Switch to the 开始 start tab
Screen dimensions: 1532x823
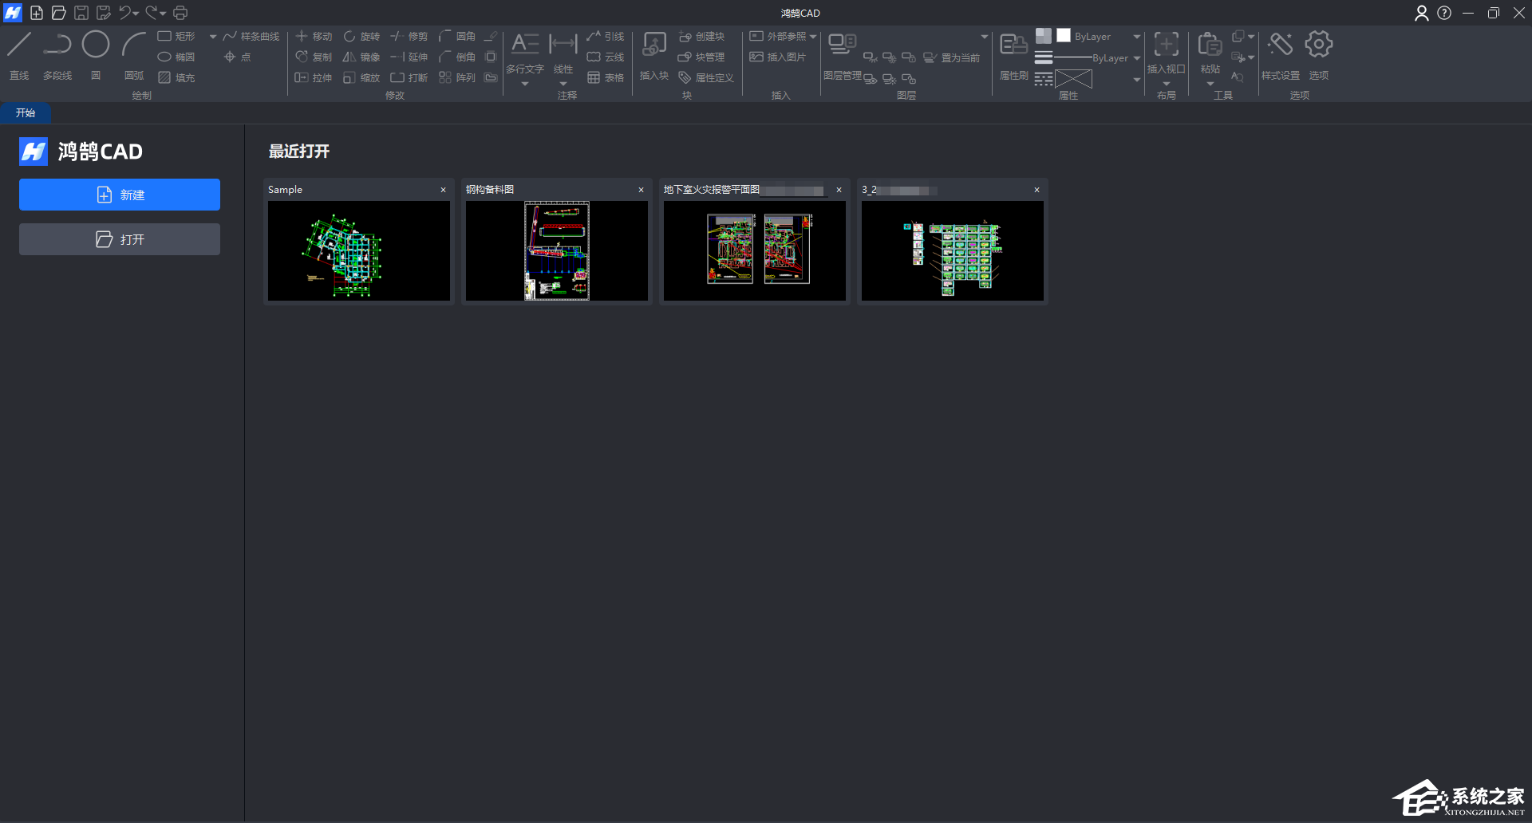coord(26,113)
